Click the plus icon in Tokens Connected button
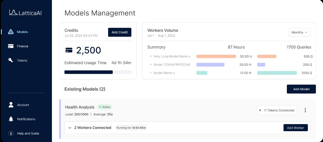 coord(260,110)
